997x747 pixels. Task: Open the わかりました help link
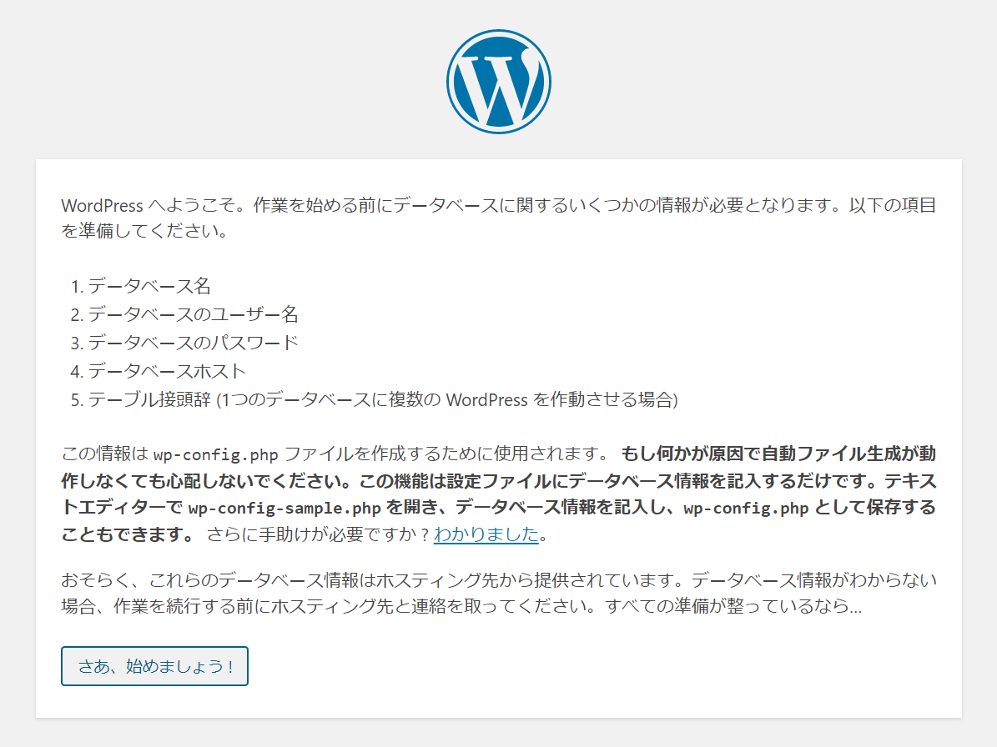(486, 535)
